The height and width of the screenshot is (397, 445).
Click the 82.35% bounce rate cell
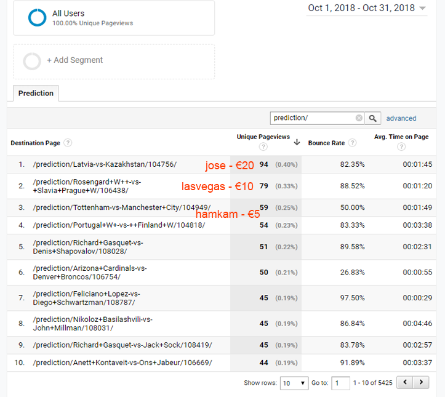coord(352,164)
